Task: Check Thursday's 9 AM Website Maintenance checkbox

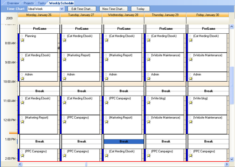Action: [x=148, y=55]
